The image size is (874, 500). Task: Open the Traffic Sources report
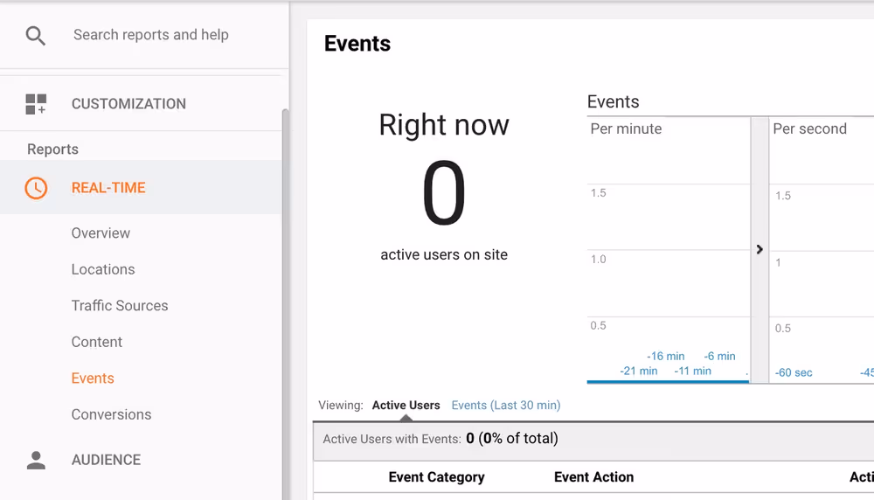(120, 305)
